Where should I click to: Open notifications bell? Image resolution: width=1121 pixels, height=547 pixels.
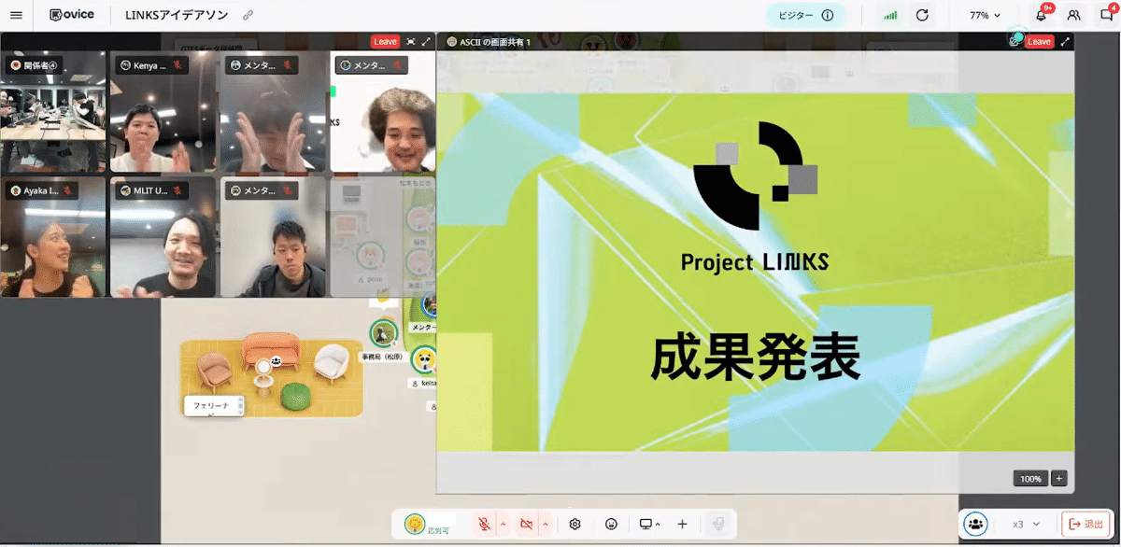[x=1041, y=16]
